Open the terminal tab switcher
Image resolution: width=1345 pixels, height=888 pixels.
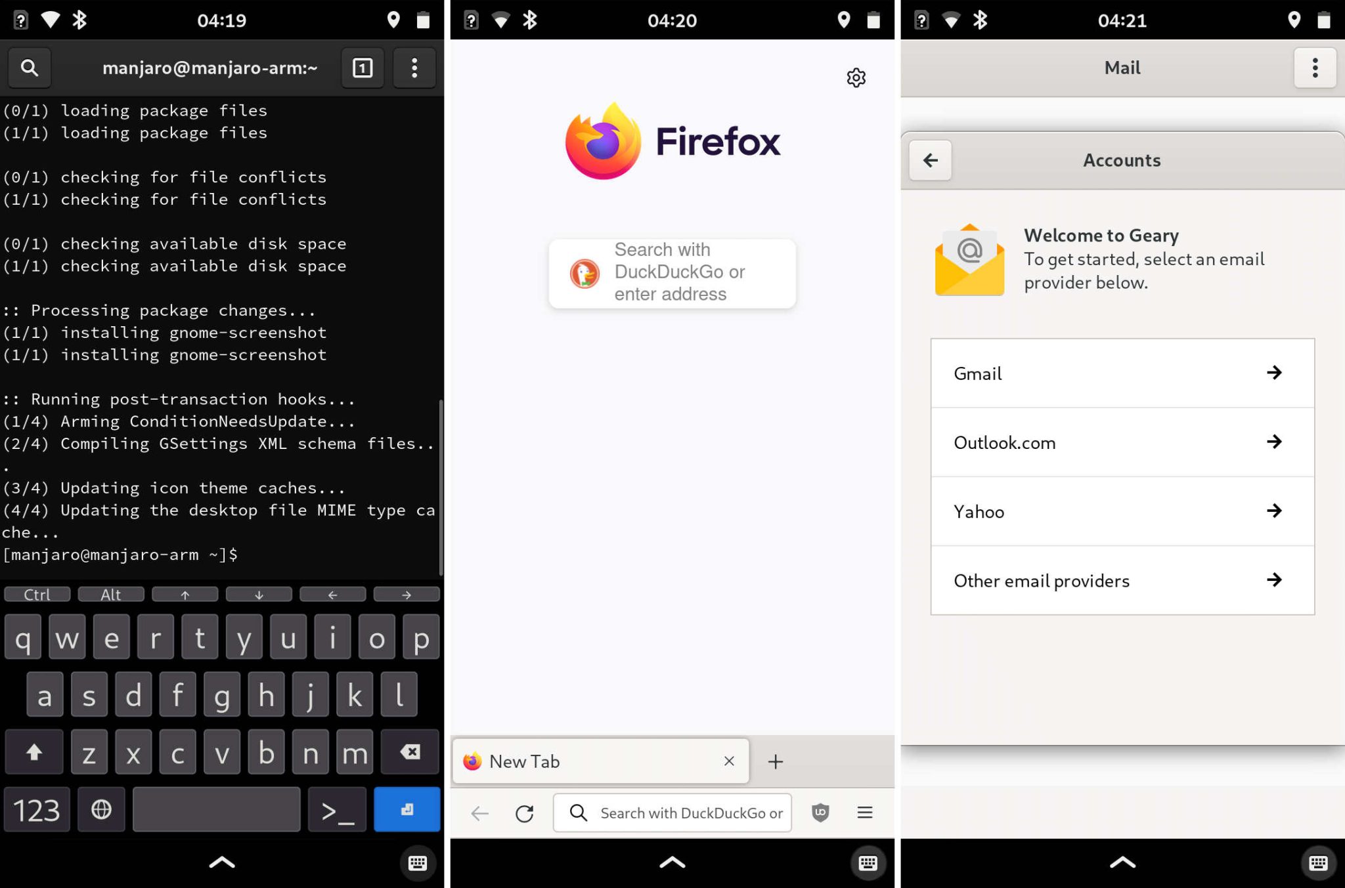point(362,68)
